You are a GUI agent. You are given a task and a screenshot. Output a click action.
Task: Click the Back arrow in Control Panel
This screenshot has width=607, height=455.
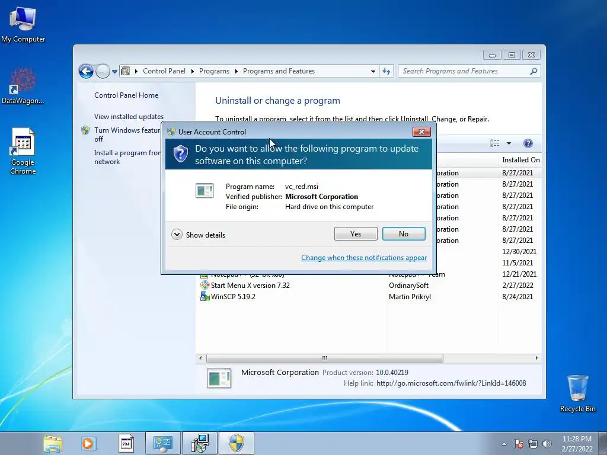pos(86,71)
